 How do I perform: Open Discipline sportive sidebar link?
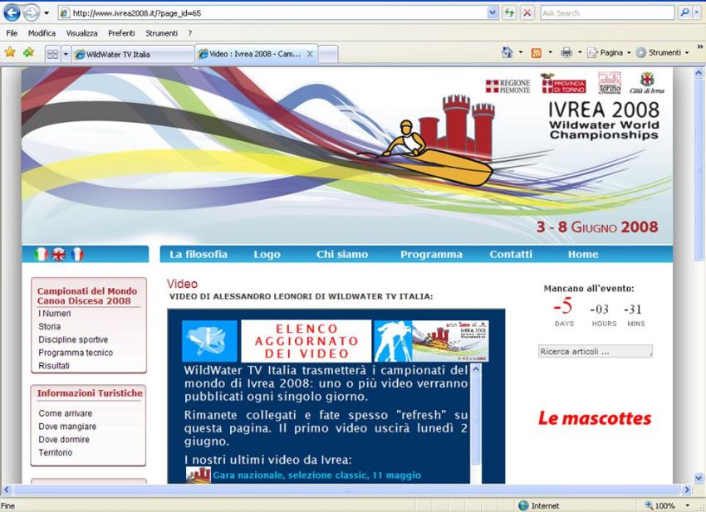tap(73, 339)
